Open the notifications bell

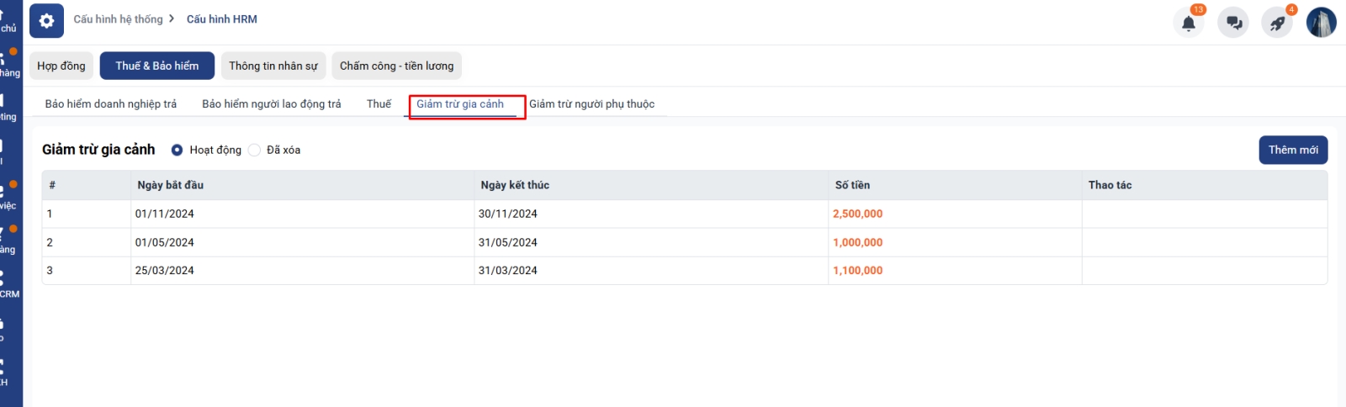(1188, 23)
